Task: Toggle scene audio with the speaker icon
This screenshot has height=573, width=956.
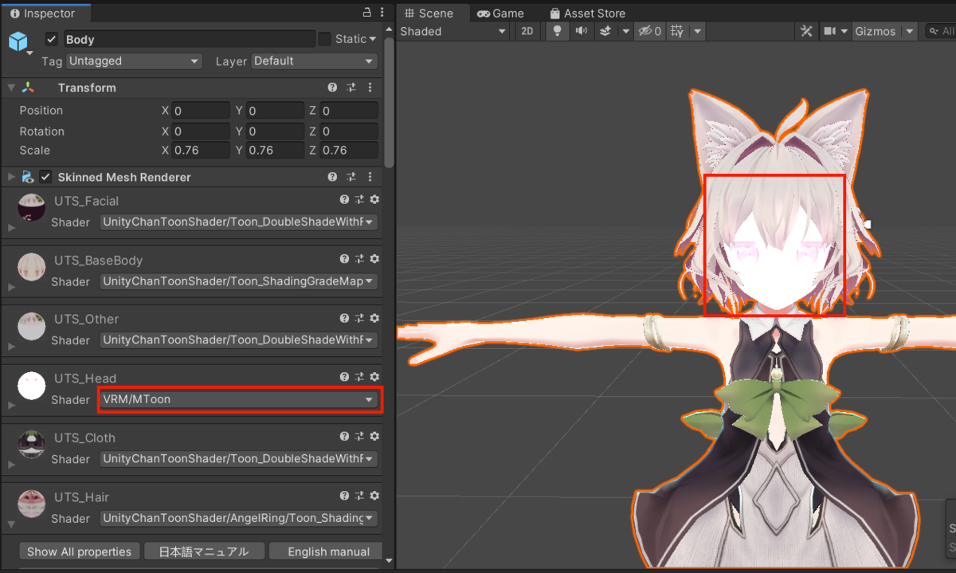Action: tap(582, 31)
